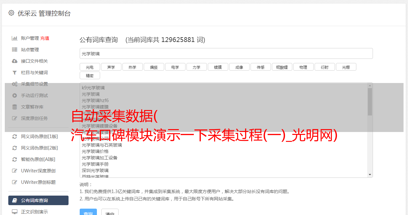Select the 光学玻璃与石英玻璃 result row

[x=102, y=145]
